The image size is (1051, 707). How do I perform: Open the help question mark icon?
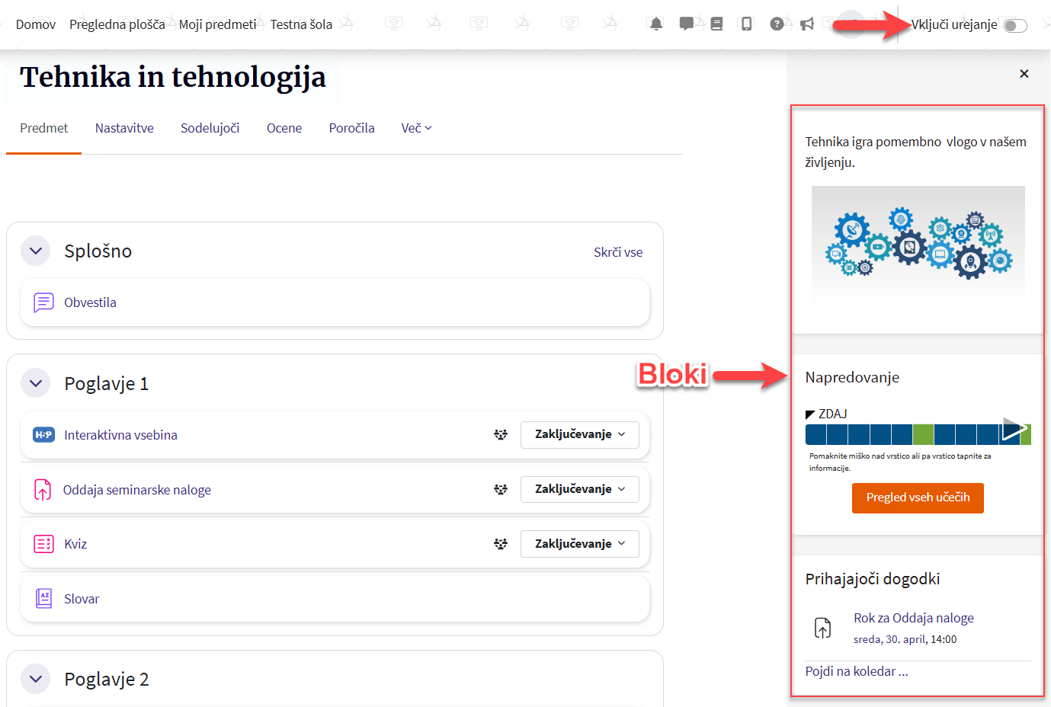click(x=777, y=24)
